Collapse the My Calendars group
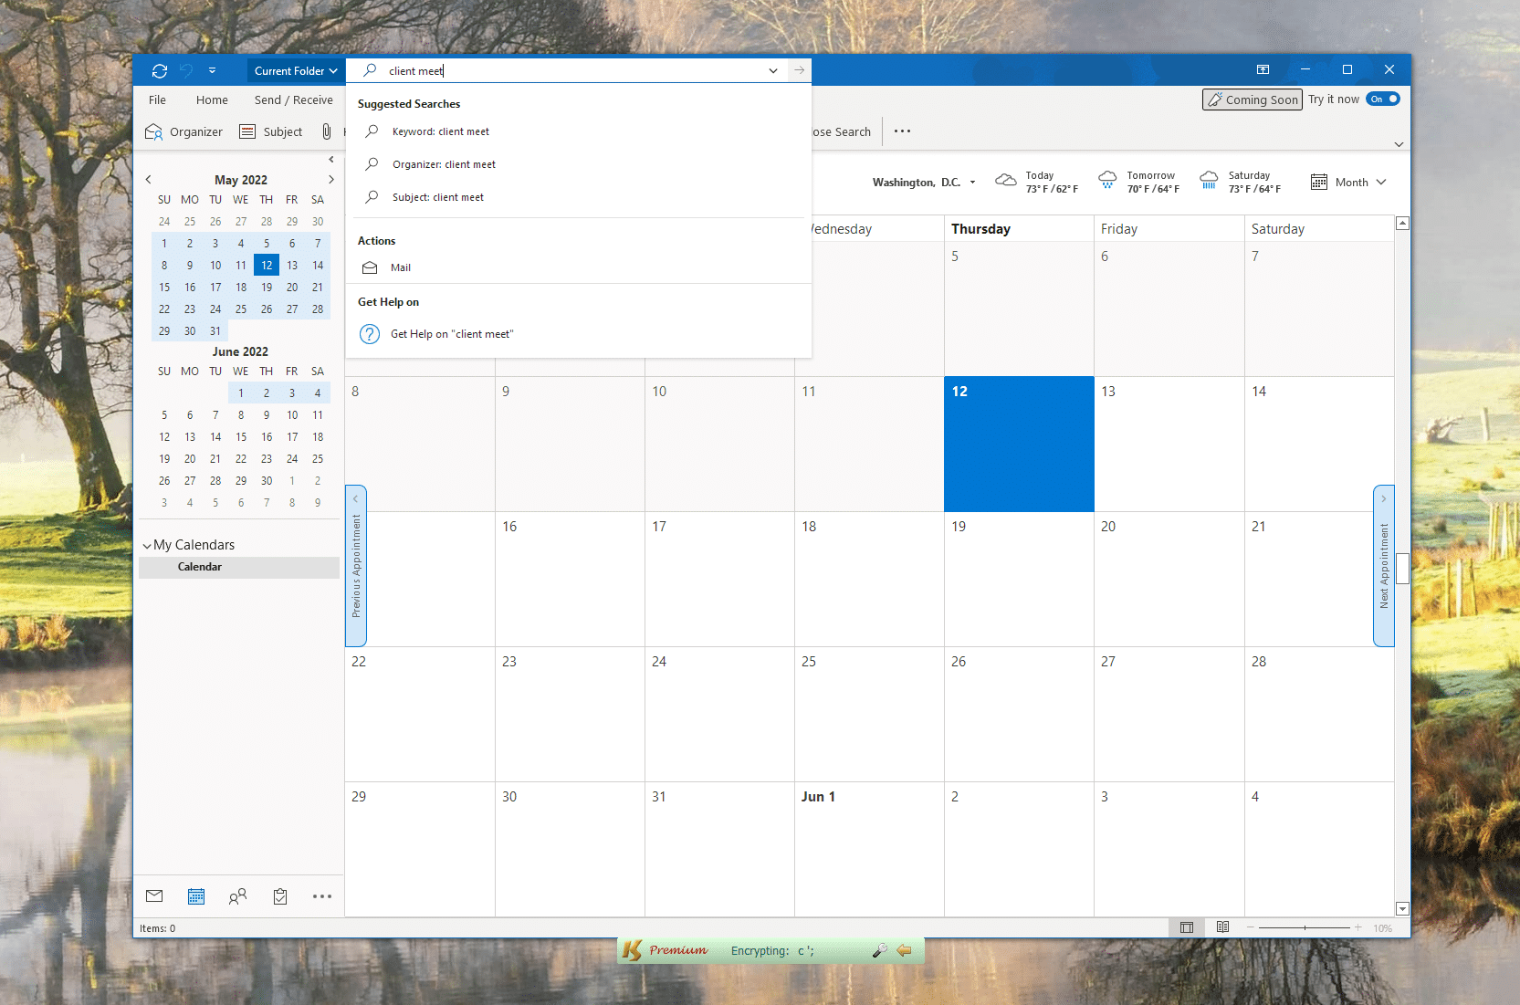The width and height of the screenshot is (1520, 1005). [147, 546]
